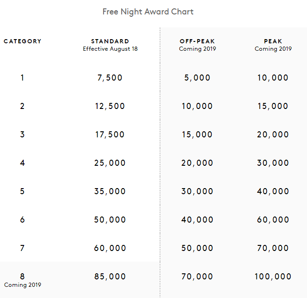
Task: Select the 25,000 standard value
Action: [110, 163]
